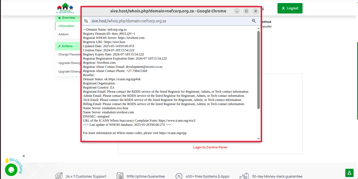Click the rocket scroll-to-top button
Image resolution: width=358 pixels, height=179 pixels.
point(349,173)
